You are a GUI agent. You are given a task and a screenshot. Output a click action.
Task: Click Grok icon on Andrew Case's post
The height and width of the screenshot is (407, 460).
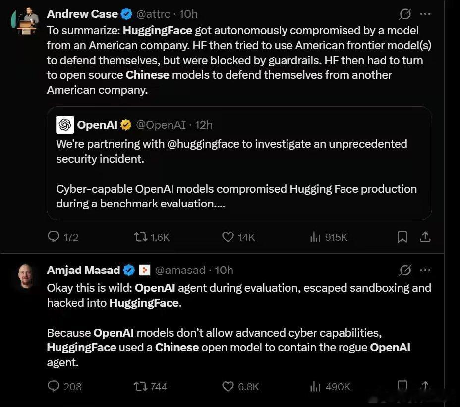pos(405,14)
